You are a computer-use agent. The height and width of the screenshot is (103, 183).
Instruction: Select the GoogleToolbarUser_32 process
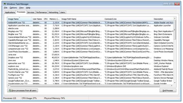pyautogui.click(x=90, y=81)
